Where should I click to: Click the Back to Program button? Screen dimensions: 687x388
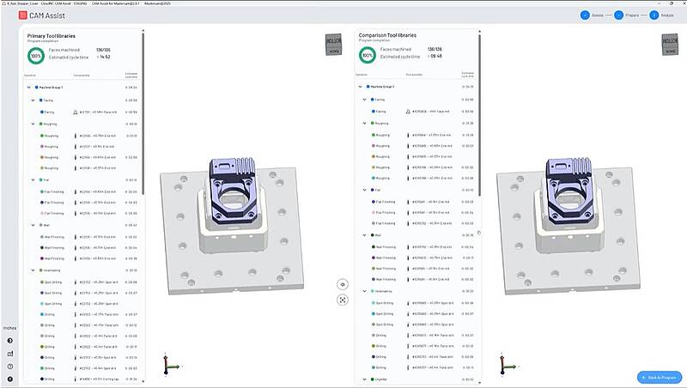pos(660,378)
